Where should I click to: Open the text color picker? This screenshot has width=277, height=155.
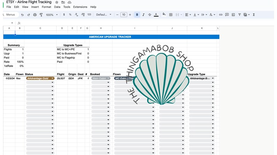click(156, 15)
